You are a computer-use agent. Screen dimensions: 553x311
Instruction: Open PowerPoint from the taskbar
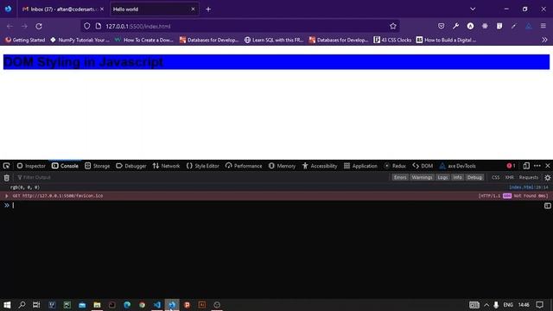(x=187, y=305)
